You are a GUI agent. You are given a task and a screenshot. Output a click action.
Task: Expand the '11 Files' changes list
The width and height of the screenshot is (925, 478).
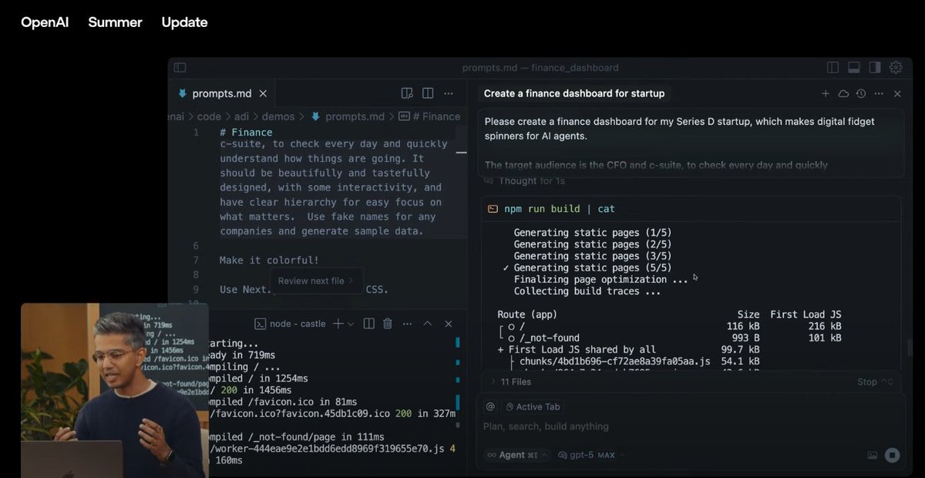pos(510,382)
